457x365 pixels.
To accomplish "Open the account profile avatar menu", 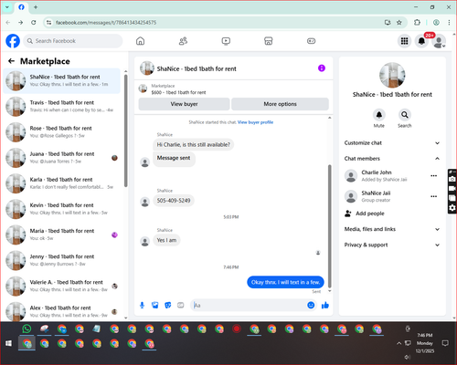I will tap(439, 41).
